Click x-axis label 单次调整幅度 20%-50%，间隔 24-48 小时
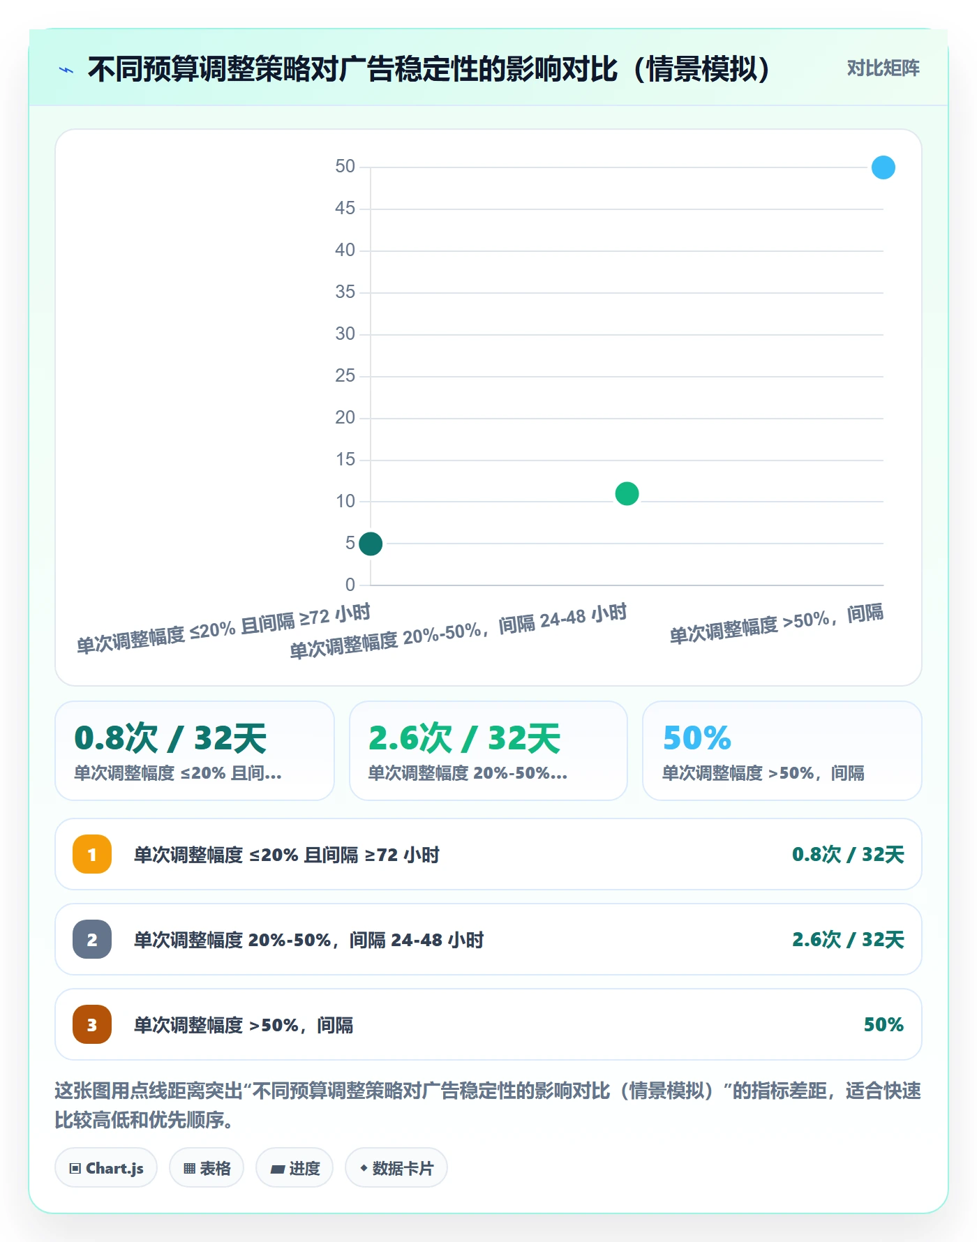Screen dimensions: 977x1242 pos(458,631)
